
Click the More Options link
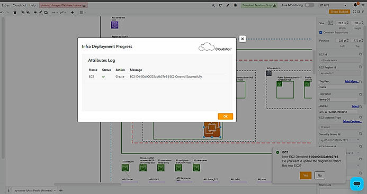pos(352,121)
